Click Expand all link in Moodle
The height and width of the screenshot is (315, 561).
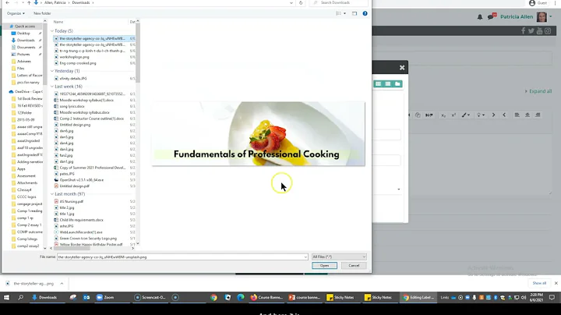pos(538,91)
